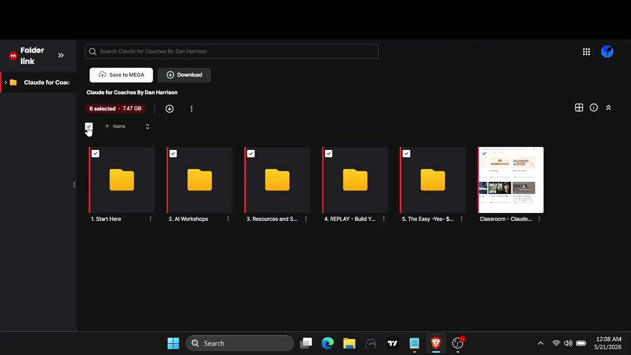Select Claude for Coac folder in sidebar
The image size is (631, 355).
[38, 82]
